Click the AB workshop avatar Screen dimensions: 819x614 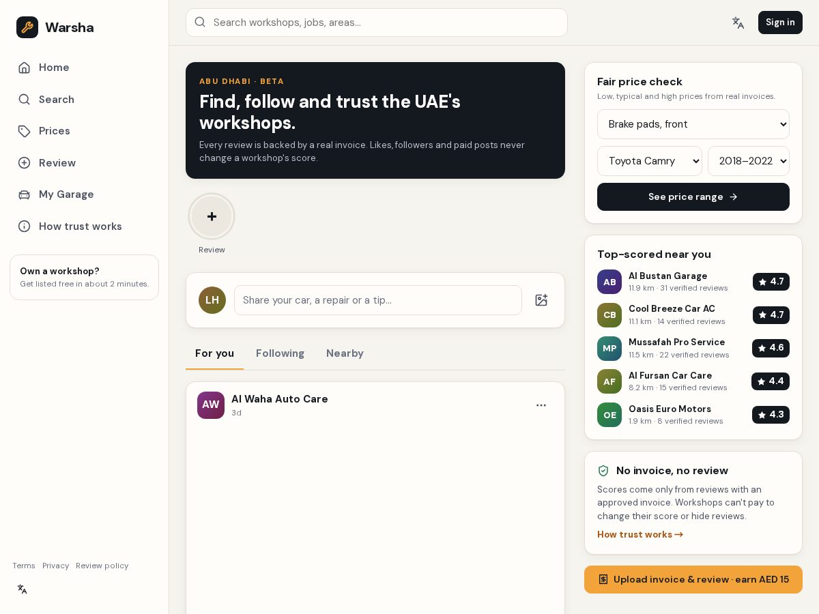(x=609, y=282)
